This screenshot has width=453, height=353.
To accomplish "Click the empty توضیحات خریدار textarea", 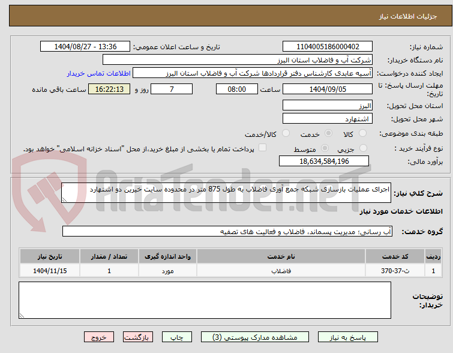I will coord(205,300).
